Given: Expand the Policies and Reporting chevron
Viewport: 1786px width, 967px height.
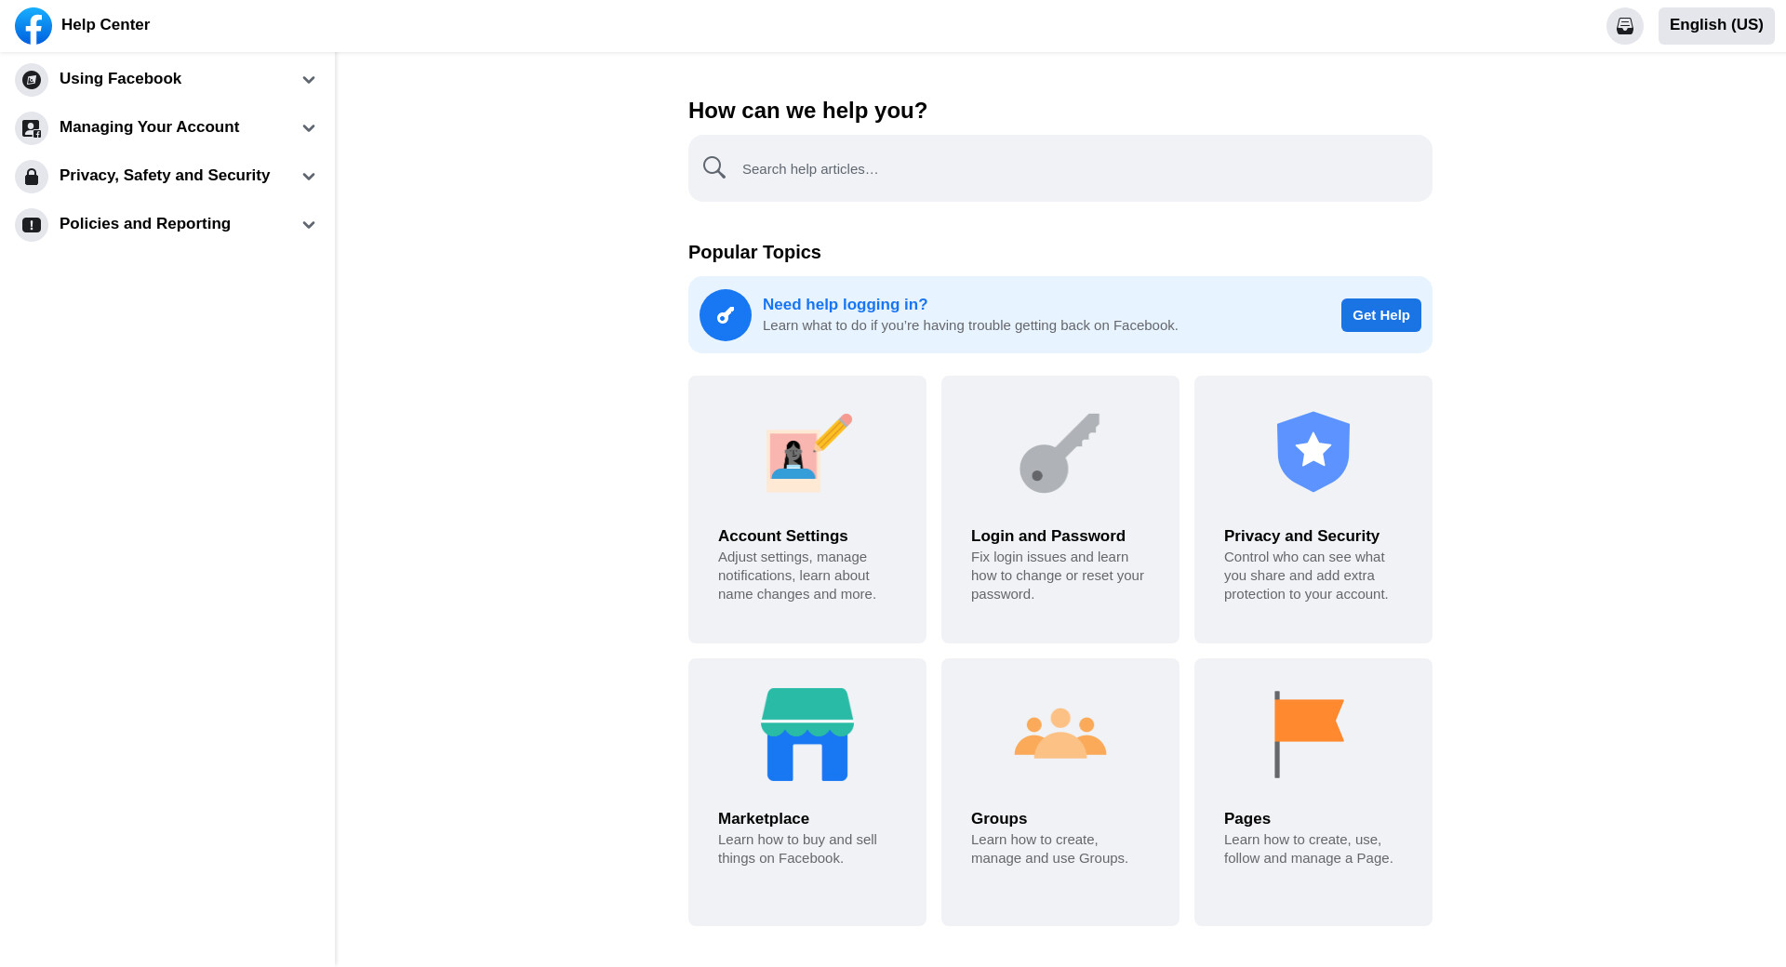Looking at the screenshot, I should 309,225.
